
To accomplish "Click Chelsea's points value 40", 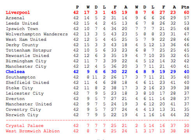I will [x=186, y=72].
